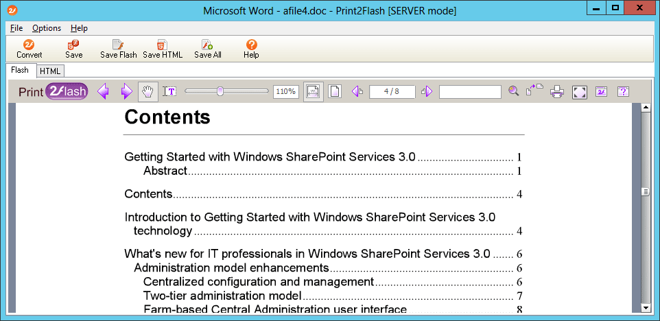660x321 pixels.
Task: Click the zoom slider handle
Action: (220, 91)
